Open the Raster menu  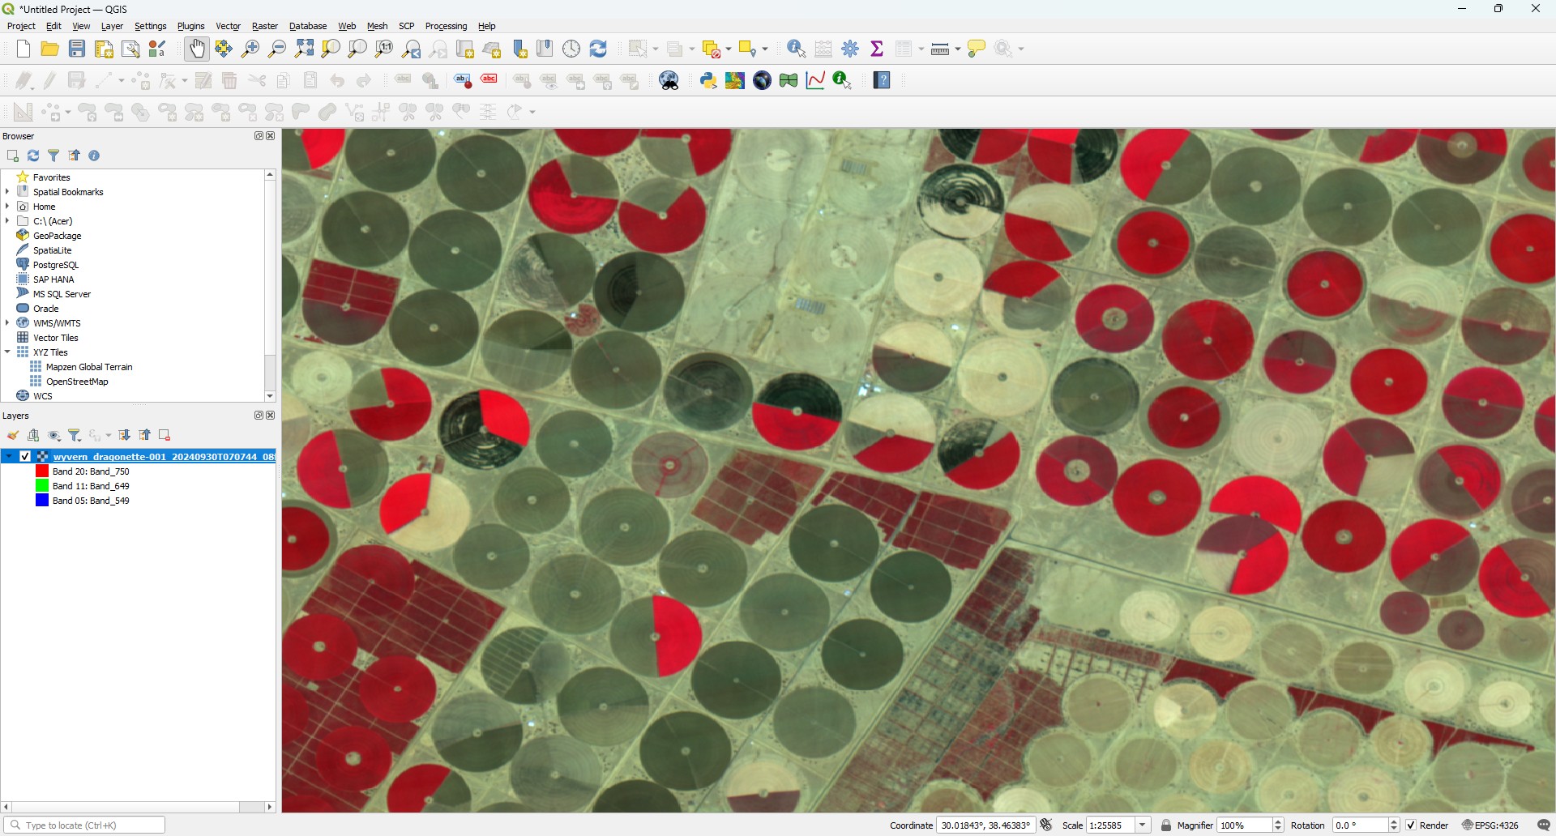click(264, 27)
